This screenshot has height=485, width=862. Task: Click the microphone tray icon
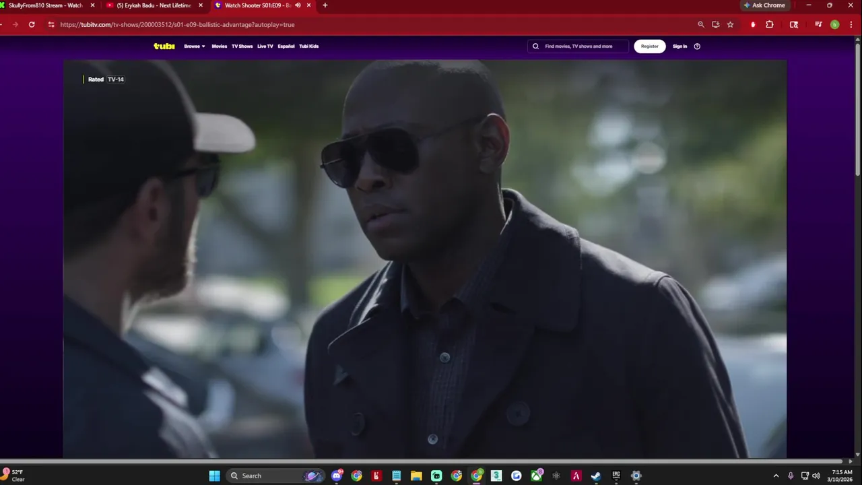coord(791,476)
